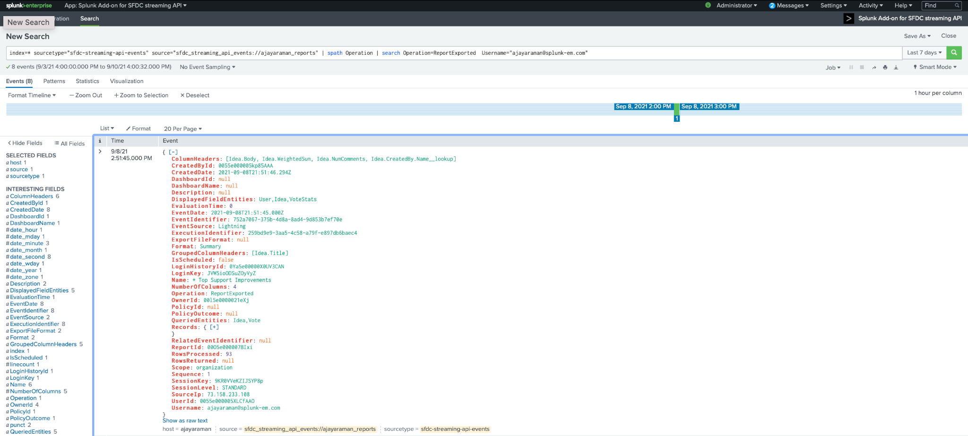Collapse the JSON event with [-]
The width and height of the screenshot is (968, 436).
coord(173,152)
